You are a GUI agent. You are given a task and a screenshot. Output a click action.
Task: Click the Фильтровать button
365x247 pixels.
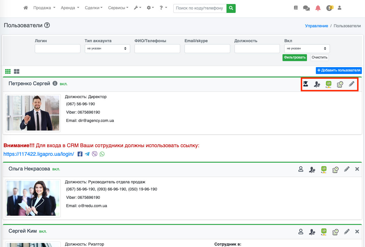pos(295,57)
